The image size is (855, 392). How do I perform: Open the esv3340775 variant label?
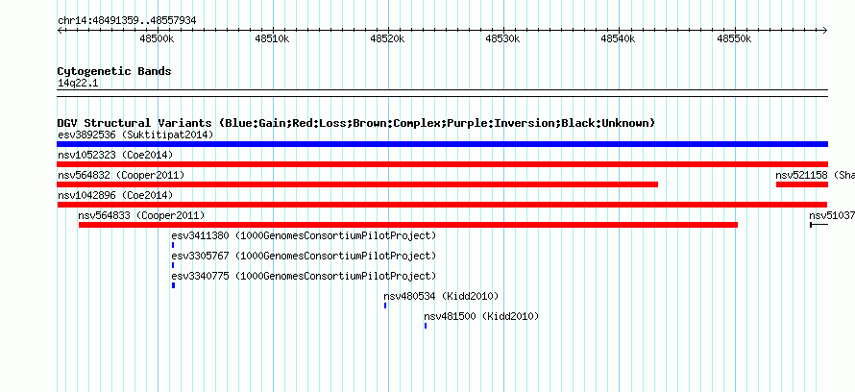[x=304, y=276]
